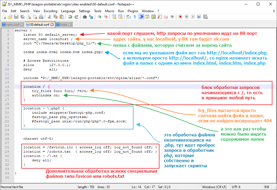Create a new file with toolbar icon

[x=4, y=17]
